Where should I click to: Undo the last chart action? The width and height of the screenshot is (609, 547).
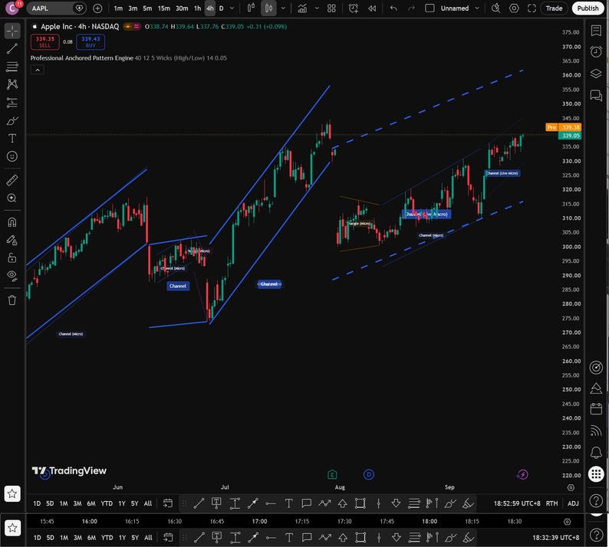pyautogui.click(x=393, y=8)
